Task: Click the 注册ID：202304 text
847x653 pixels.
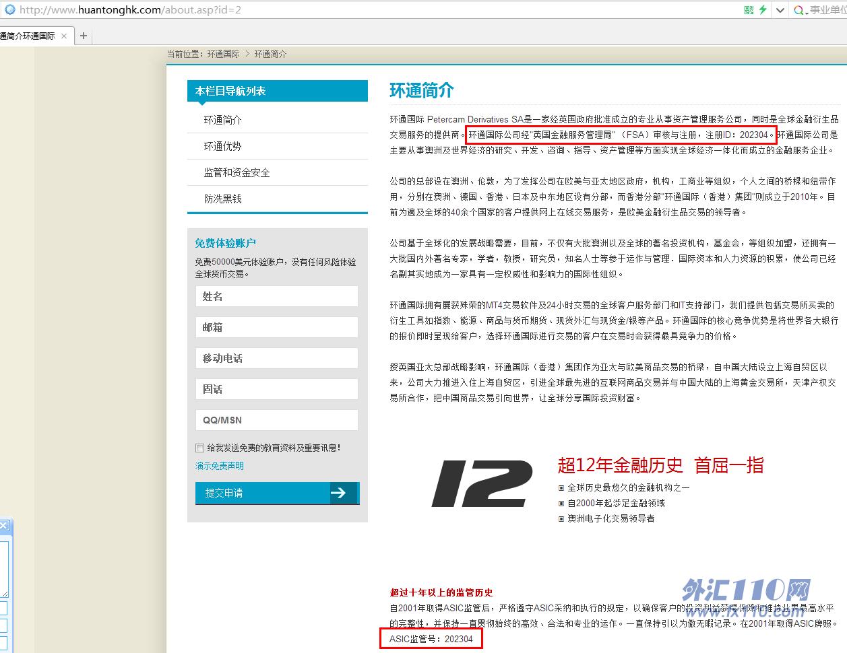Action: pyautogui.click(x=736, y=135)
